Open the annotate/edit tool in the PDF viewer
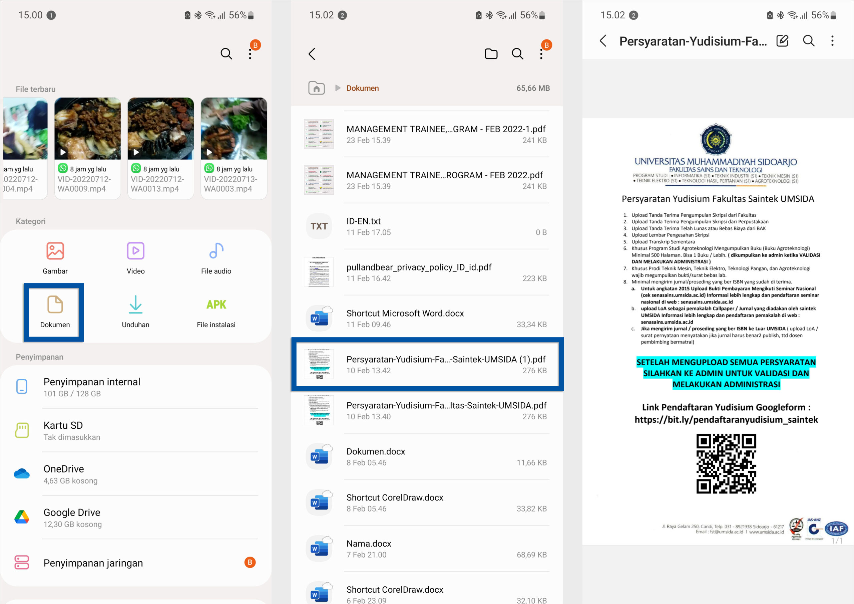This screenshot has width=854, height=604. pyautogui.click(x=783, y=41)
